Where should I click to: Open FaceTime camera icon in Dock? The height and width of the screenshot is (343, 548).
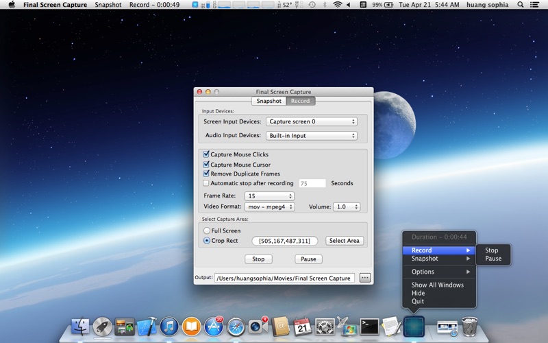258,327
